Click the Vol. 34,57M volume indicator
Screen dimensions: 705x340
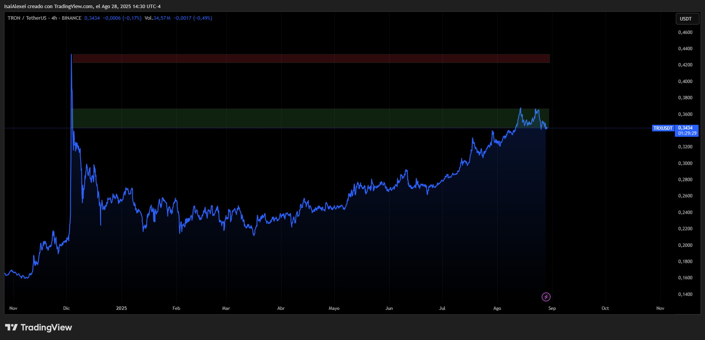coord(158,18)
